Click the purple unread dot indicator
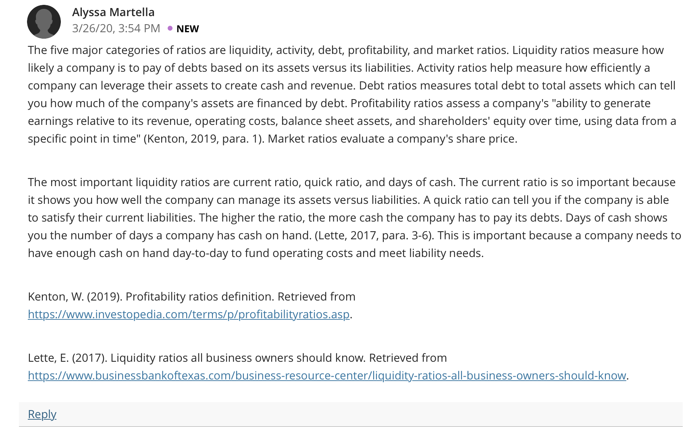This screenshot has height=427, width=690. tap(170, 28)
